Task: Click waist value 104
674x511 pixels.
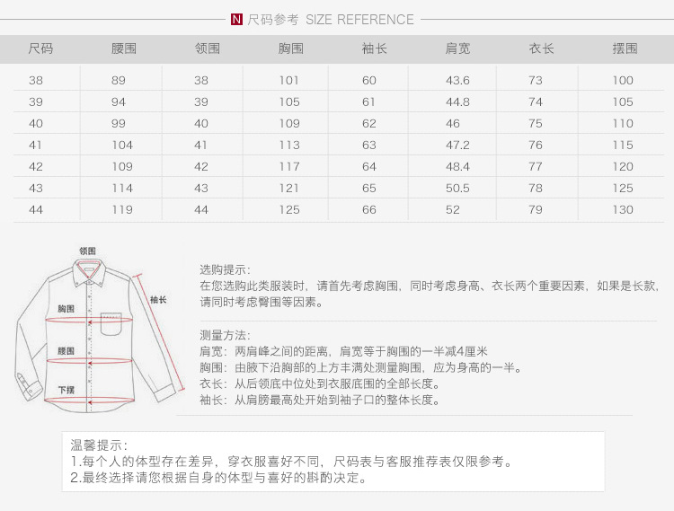Action: click(x=122, y=145)
